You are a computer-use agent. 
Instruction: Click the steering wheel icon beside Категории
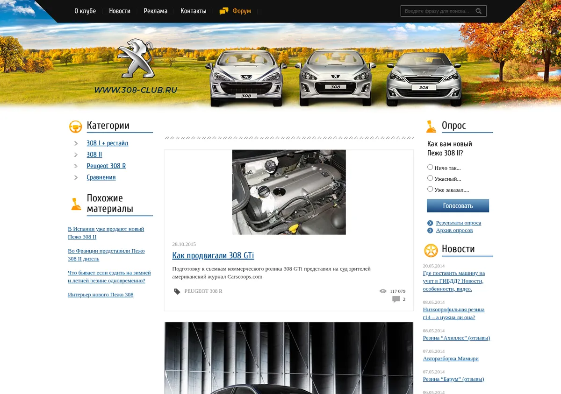[x=75, y=127]
